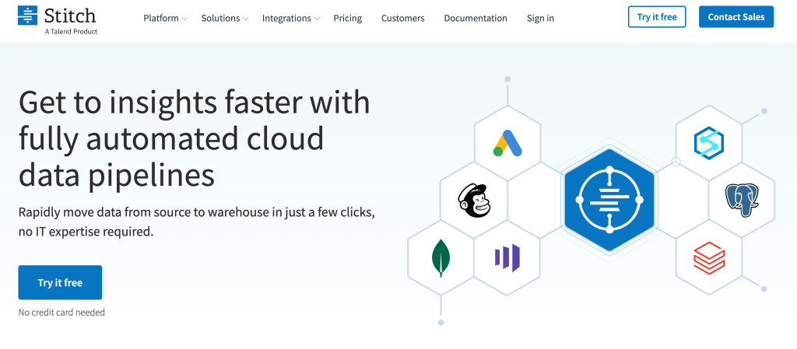The width and height of the screenshot is (797, 349).
Task: Select the Mailchimp monkey hexagon icon
Action: 474,201
